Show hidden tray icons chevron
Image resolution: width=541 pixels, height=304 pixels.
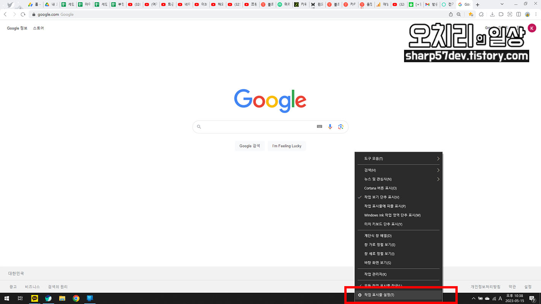(474, 299)
